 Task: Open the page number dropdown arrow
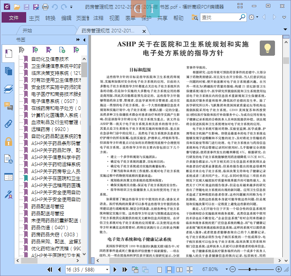[x=107, y=269]
